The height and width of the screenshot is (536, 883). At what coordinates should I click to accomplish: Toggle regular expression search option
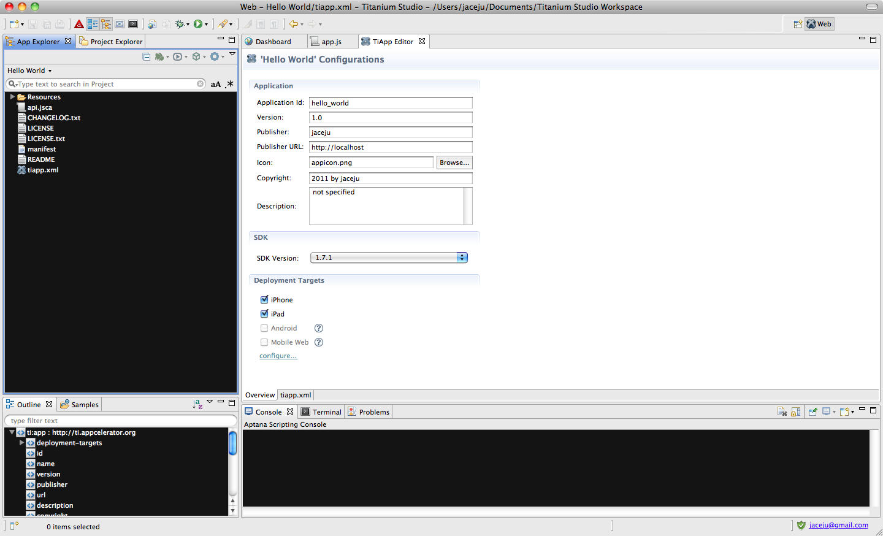(x=230, y=84)
